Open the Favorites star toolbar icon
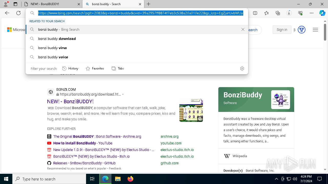Viewport: 328px width, 184px height. coord(266,13)
